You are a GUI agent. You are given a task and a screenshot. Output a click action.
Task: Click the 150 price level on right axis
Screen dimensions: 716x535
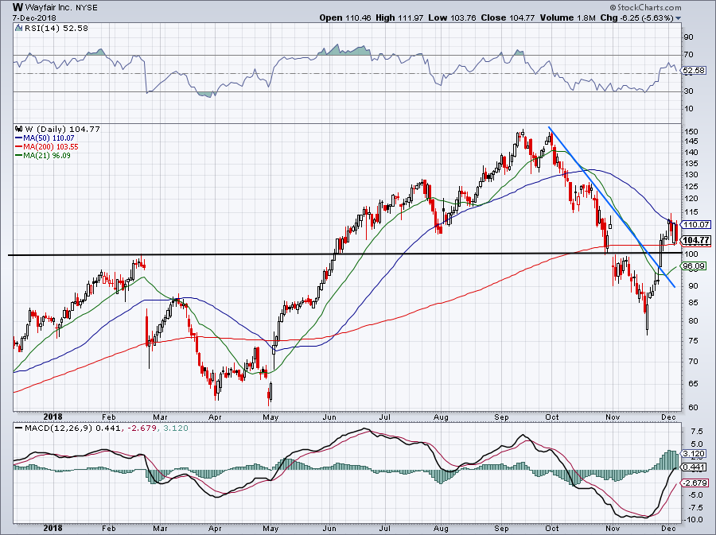[x=692, y=131]
